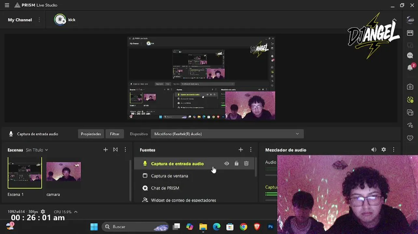Open Copilot from taskbar
The height and width of the screenshot is (234, 418).
click(189, 227)
